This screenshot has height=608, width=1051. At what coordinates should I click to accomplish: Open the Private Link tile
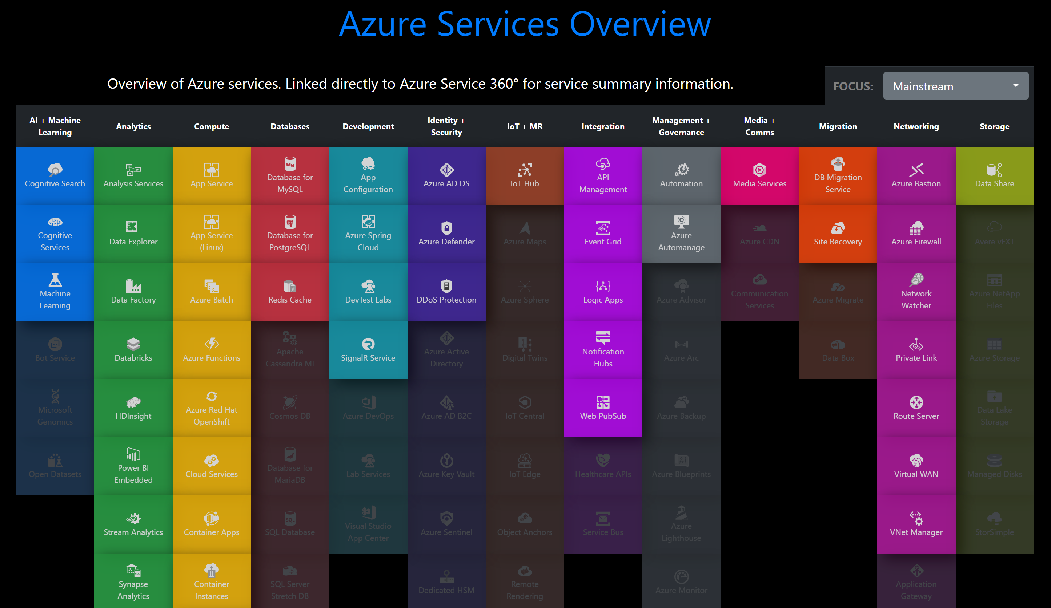[916, 350]
